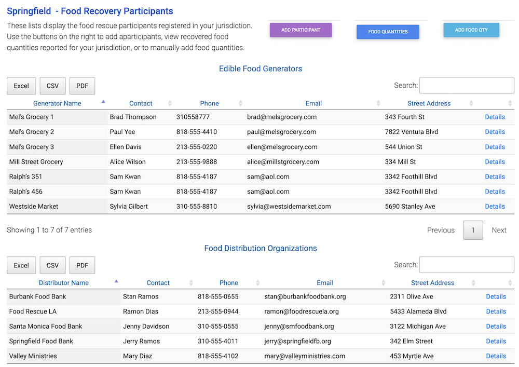Viewport: 519px width, 367px height.
Task: Sort generators table by Phone column
Action: (x=209, y=103)
